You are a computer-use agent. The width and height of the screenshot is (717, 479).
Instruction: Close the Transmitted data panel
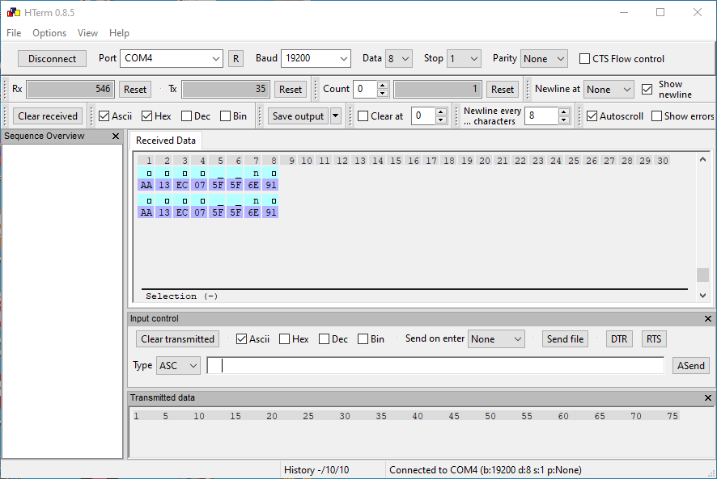pyautogui.click(x=708, y=398)
